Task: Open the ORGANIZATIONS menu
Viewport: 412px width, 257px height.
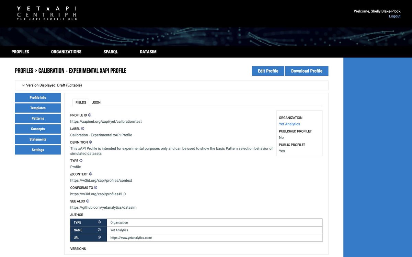Action: pyautogui.click(x=66, y=52)
